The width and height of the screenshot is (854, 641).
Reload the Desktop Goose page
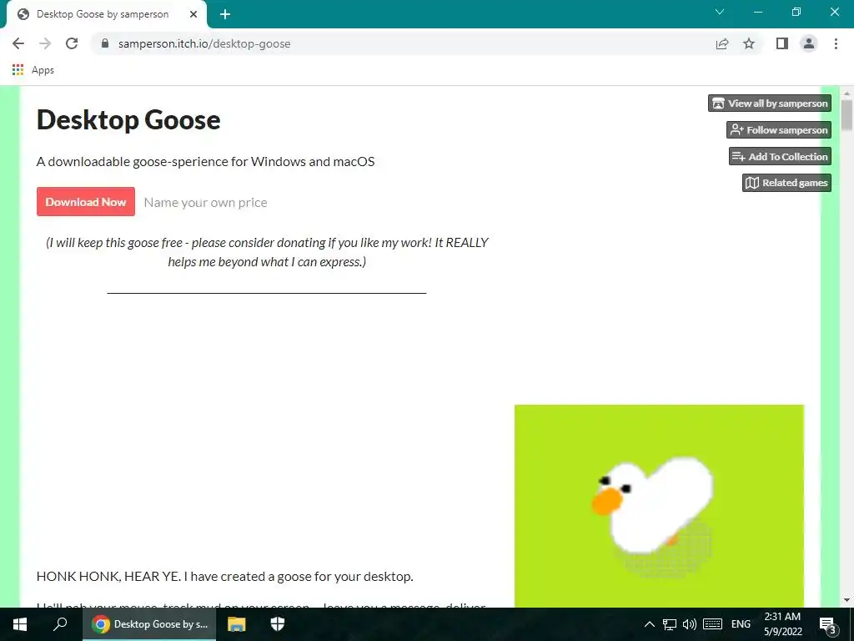pyautogui.click(x=72, y=43)
